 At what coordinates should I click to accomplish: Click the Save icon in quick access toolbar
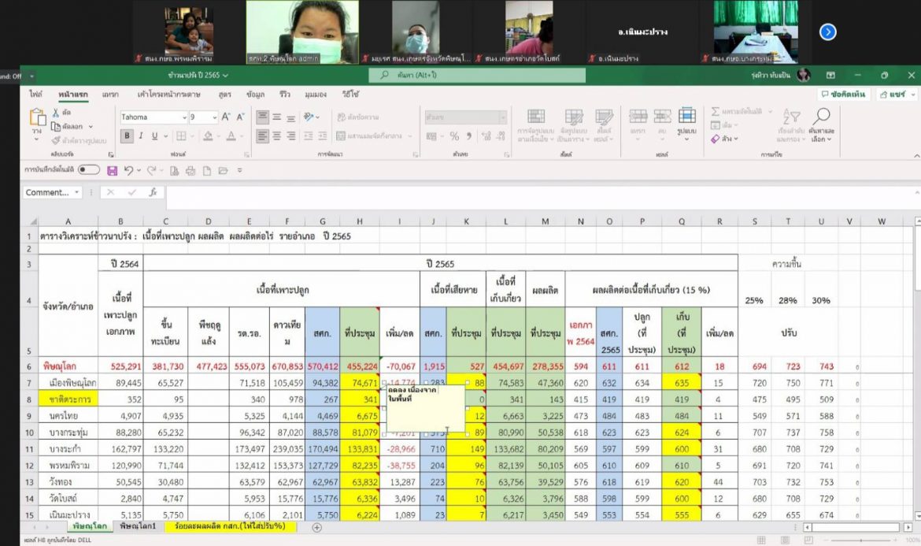[x=112, y=170]
